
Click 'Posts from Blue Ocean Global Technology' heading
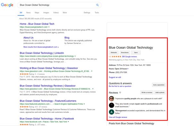[131, 123]
